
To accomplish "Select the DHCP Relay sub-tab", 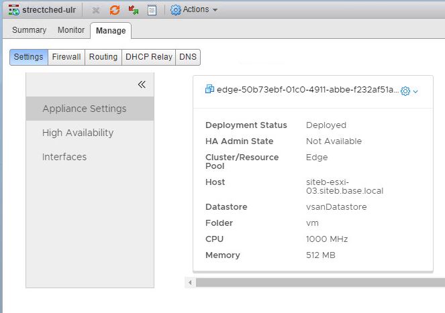I will [x=148, y=57].
